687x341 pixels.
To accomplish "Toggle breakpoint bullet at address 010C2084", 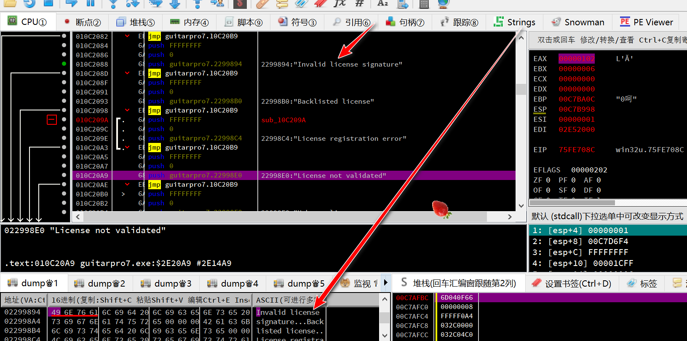I will coord(64,46).
